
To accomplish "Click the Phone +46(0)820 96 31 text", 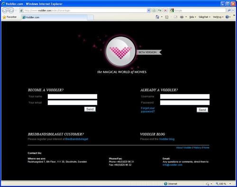I will coord(121,162).
